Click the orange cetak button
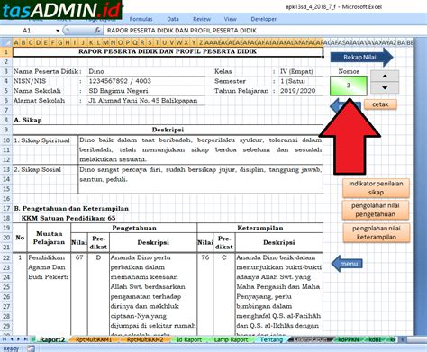Viewport: 427px width, 352px height. [380, 104]
